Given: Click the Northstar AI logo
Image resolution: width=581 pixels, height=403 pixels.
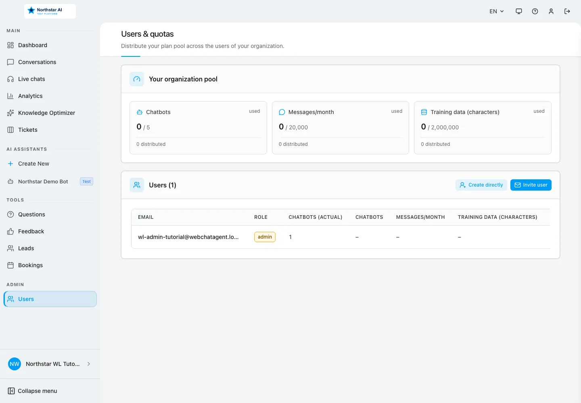Looking at the screenshot, I should coord(50,11).
